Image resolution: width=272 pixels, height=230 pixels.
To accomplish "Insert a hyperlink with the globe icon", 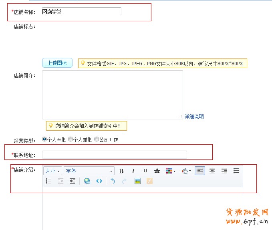I will (x=87, y=181).
